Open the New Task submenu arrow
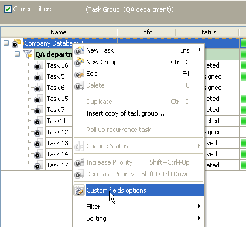This screenshot has width=246, height=227. pyautogui.click(x=199, y=50)
